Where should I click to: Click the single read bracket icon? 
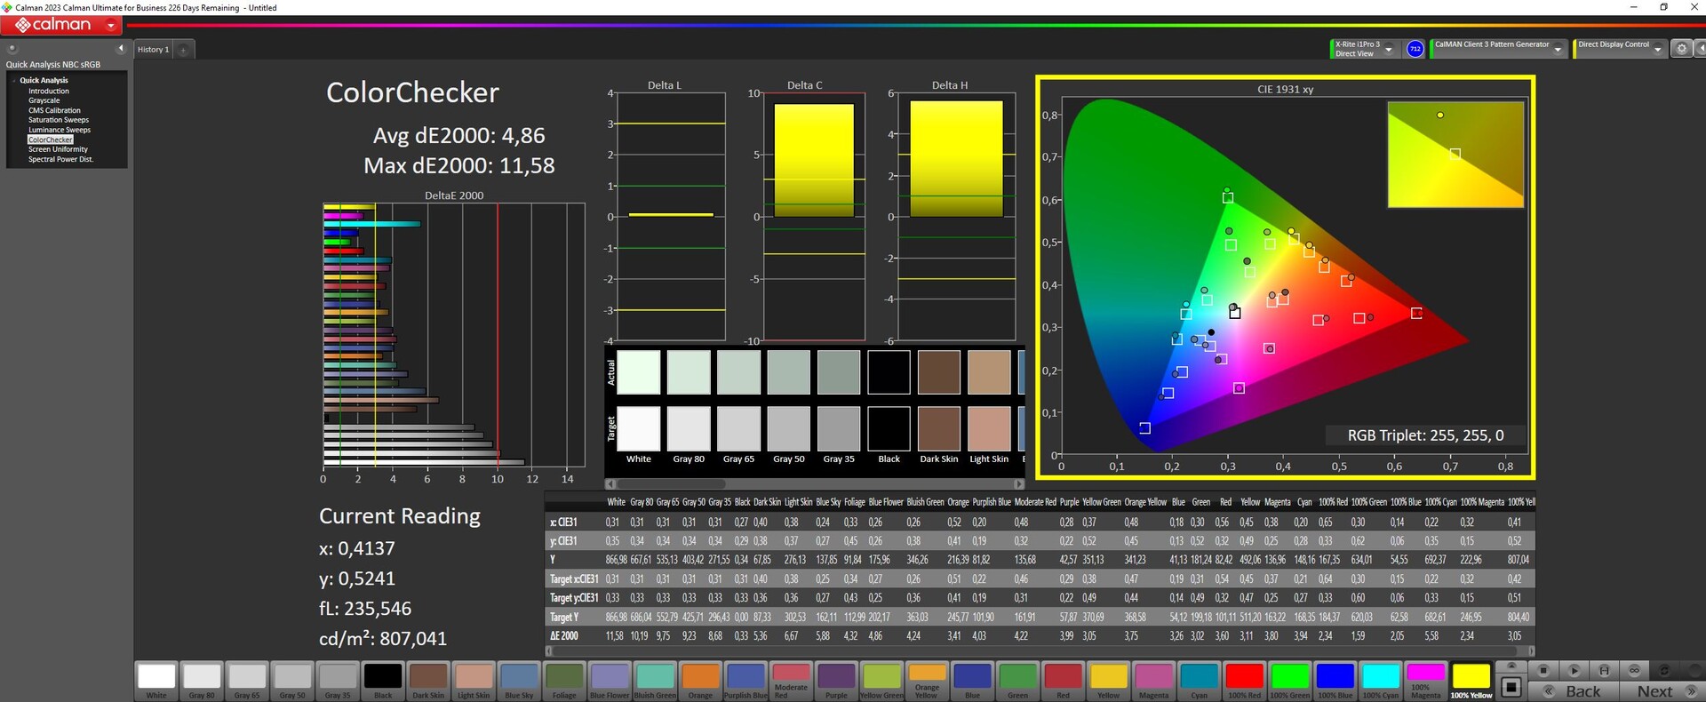pyautogui.click(x=1604, y=671)
